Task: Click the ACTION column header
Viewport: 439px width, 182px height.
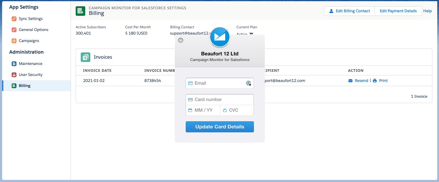Action: [x=356, y=71]
